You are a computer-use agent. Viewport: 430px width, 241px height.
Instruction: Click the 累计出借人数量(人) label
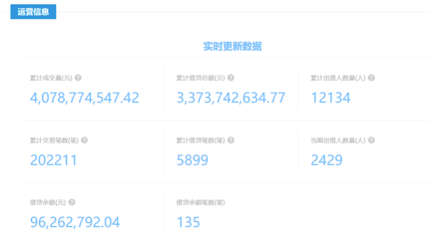tap(338, 78)
